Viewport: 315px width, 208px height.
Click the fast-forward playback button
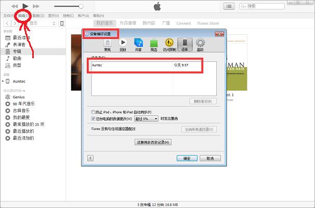coord(36,6)
